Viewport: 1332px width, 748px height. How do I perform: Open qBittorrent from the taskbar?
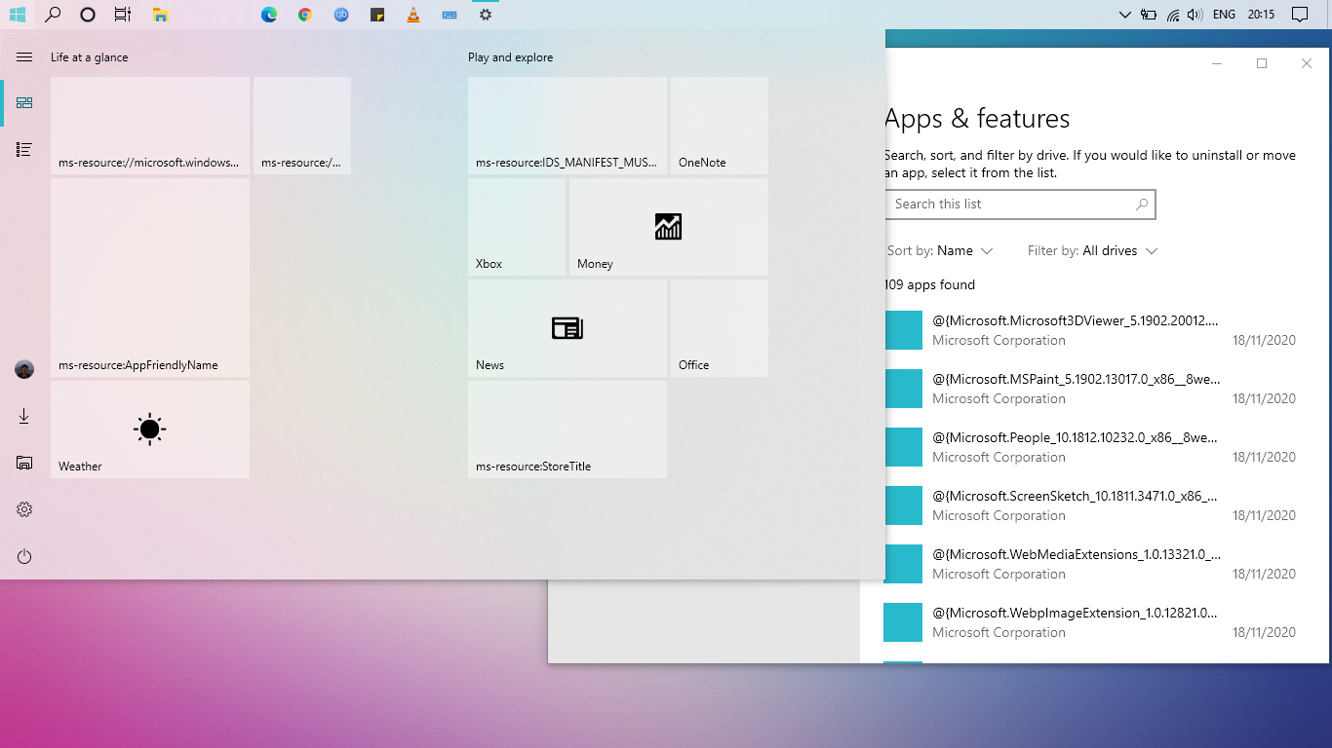[x=341, y=15]
